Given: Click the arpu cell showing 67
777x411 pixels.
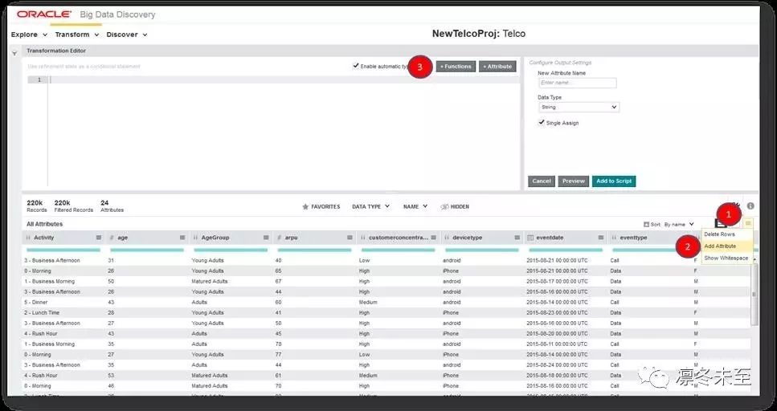Looking at the screenshot, I should tap(279, 281).
